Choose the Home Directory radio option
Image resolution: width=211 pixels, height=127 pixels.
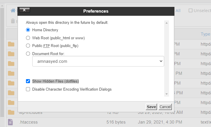(28, 30)
